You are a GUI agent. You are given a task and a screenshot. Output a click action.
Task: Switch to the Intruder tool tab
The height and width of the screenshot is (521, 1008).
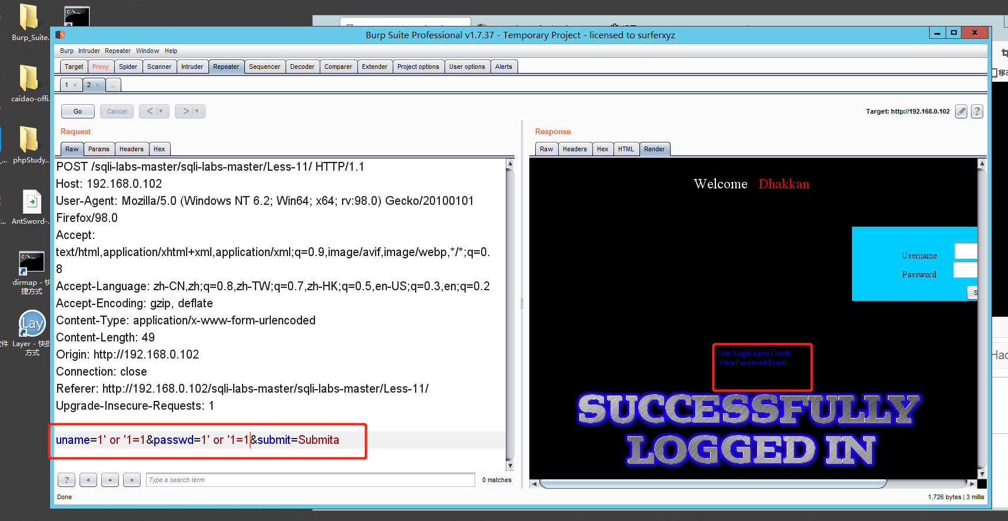click(192, 67)
